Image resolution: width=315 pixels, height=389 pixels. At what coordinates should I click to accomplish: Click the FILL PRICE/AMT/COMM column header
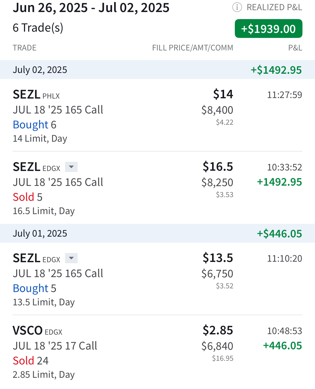192,48
